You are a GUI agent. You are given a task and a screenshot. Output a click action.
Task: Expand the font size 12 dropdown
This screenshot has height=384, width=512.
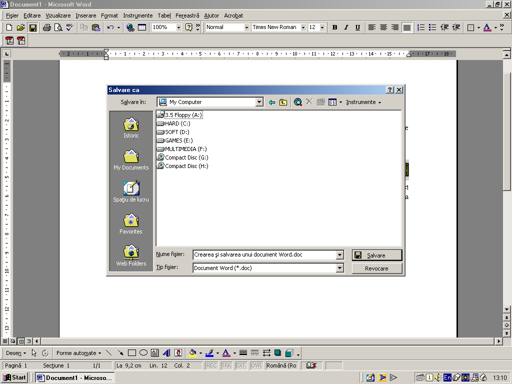(322, 27)
